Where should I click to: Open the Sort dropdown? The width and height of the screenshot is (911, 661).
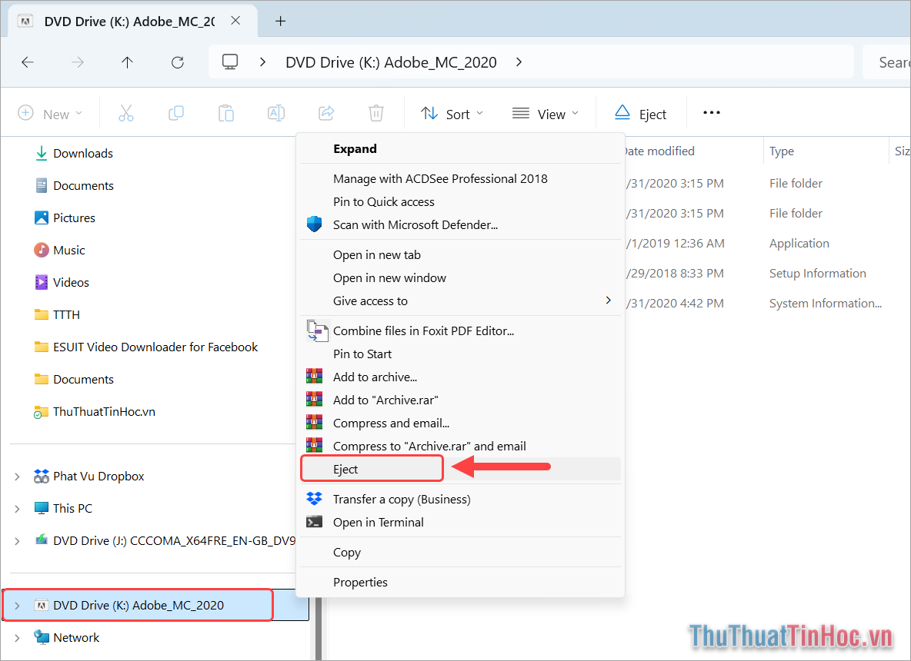(452, 114)
